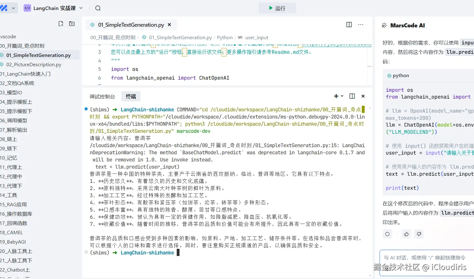
Task: Select the 调试控制台 tab
Action: [x=102, y=96]
